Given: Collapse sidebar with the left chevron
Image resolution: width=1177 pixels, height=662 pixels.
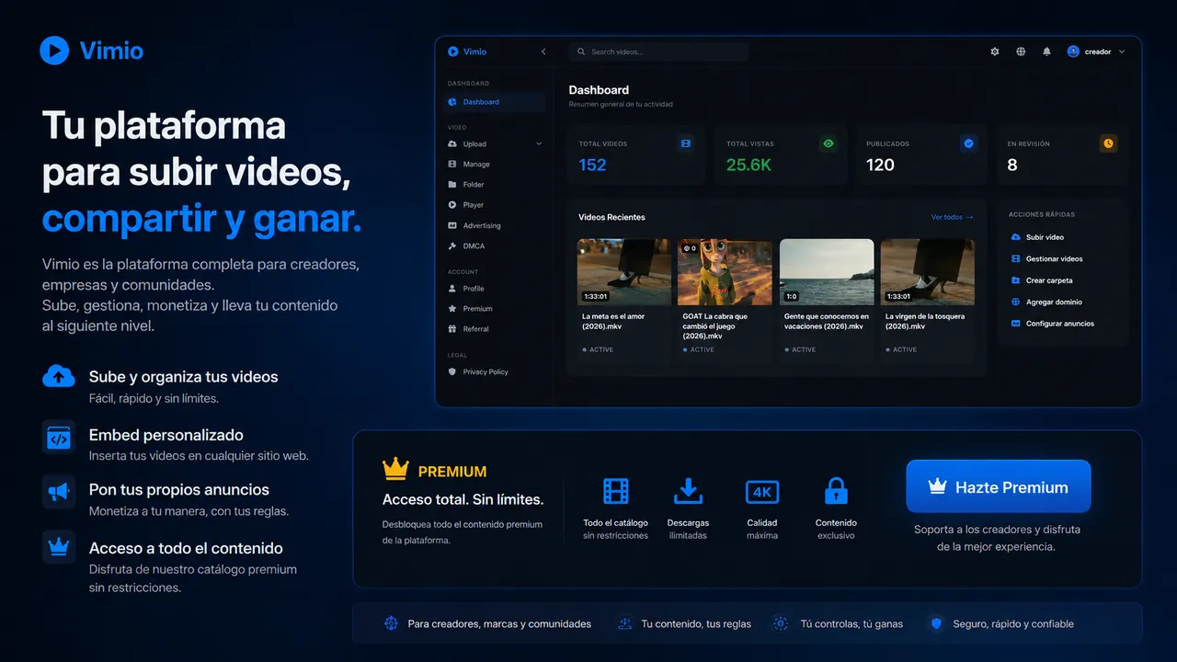Looking at the screenshot, I should [x=543, y=51].
